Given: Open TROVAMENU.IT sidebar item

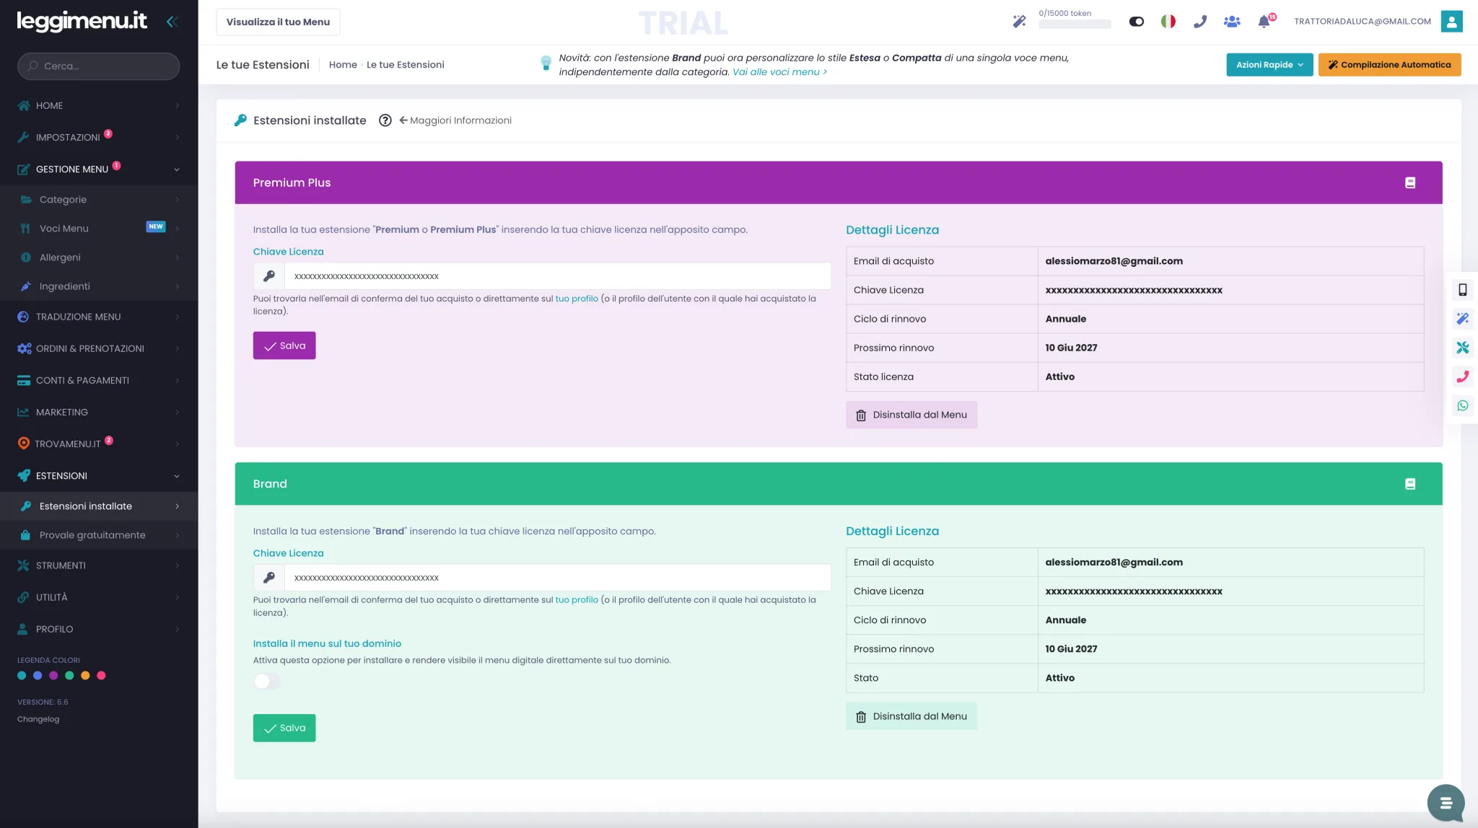Looking at the screenshot, I should point(99,444).
